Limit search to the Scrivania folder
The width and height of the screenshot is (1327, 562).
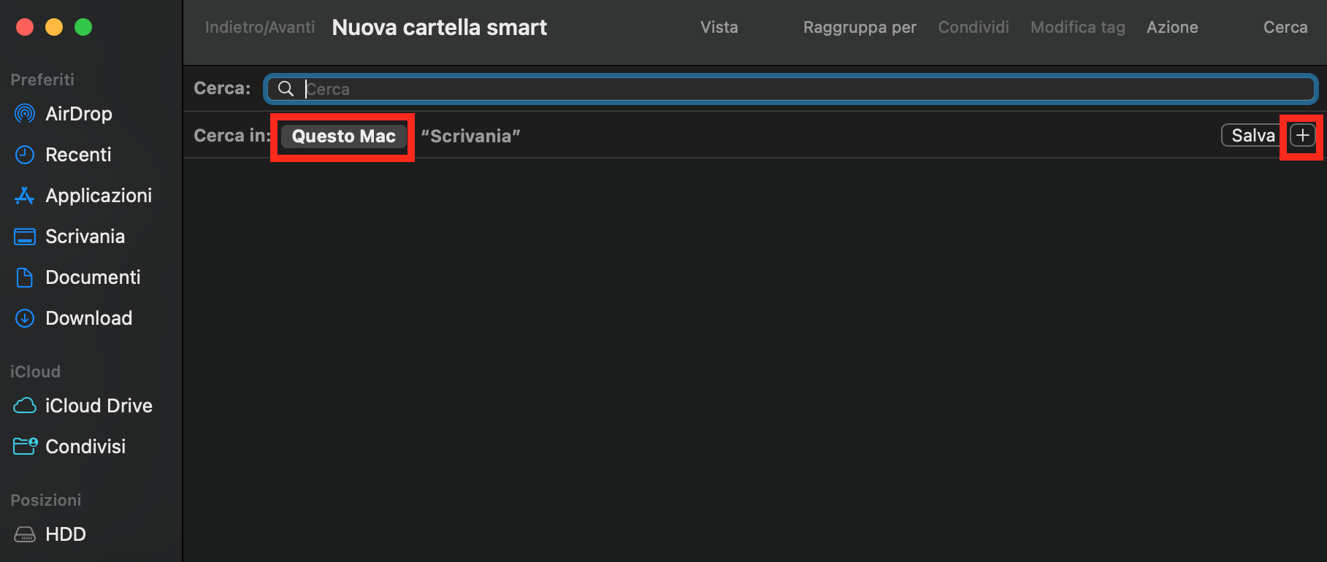click(x=471, y=135)
